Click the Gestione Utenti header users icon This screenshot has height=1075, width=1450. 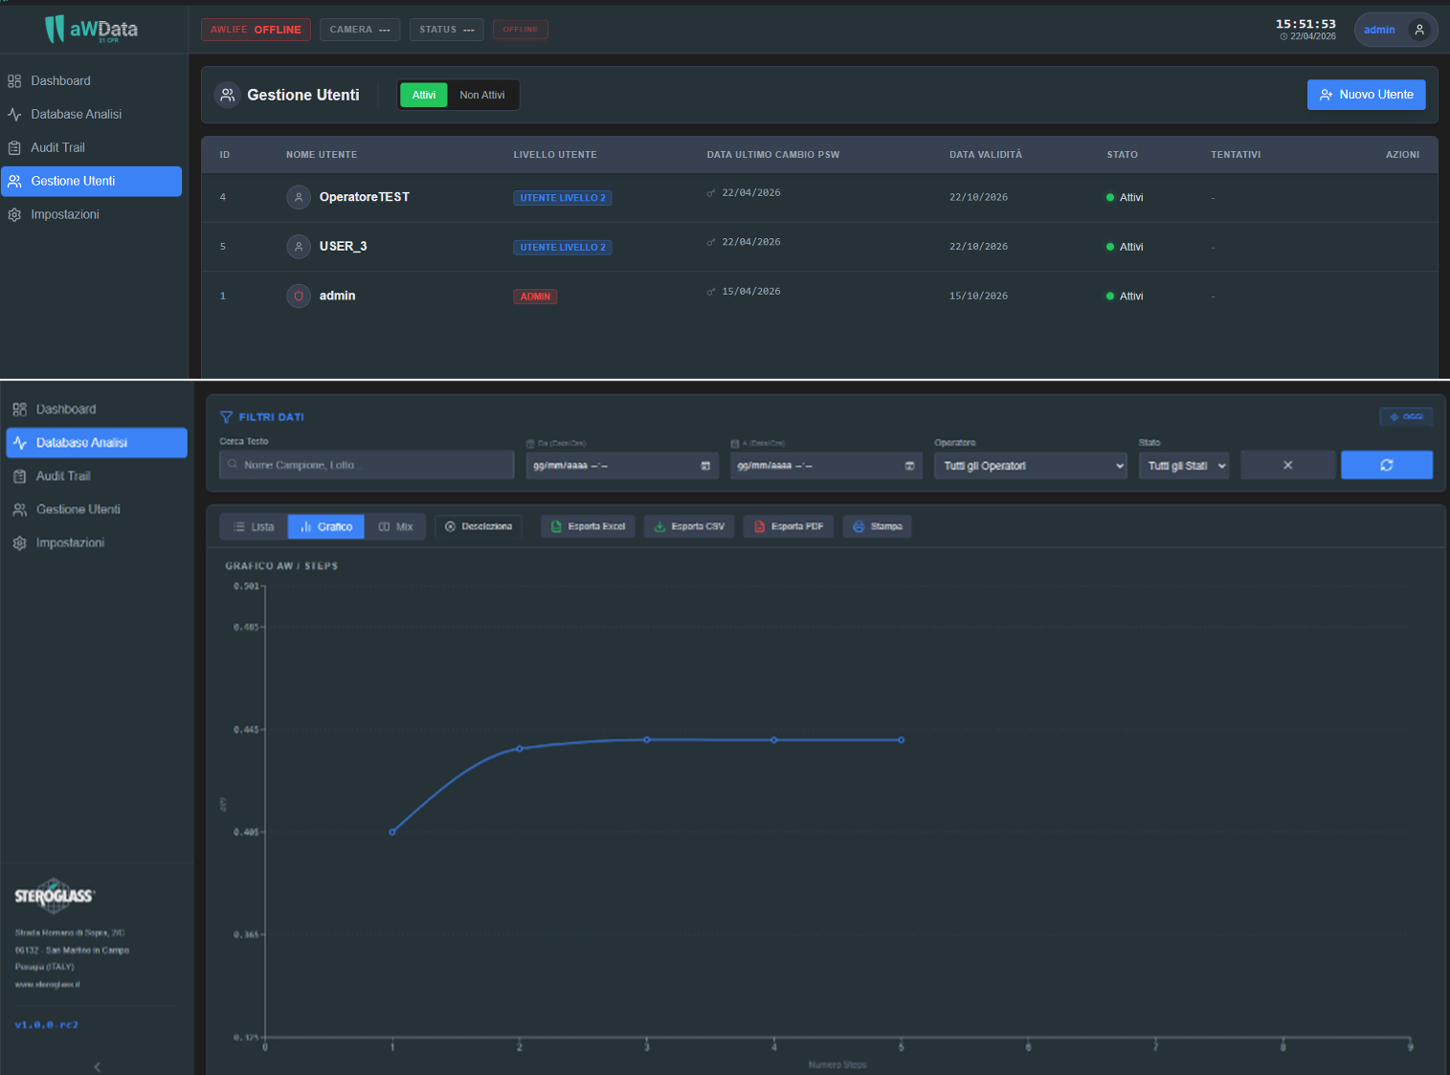pyautogui.click(x=227, y=95)
